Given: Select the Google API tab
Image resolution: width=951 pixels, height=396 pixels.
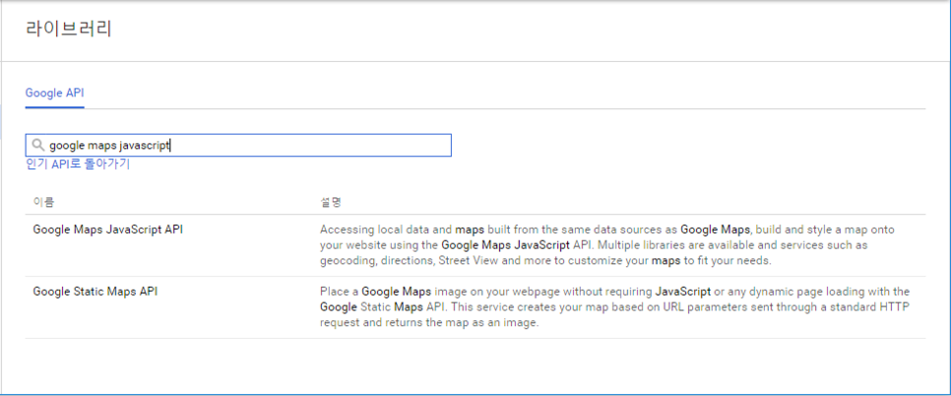Looking at the screenshot, I should tap(54, 93).
